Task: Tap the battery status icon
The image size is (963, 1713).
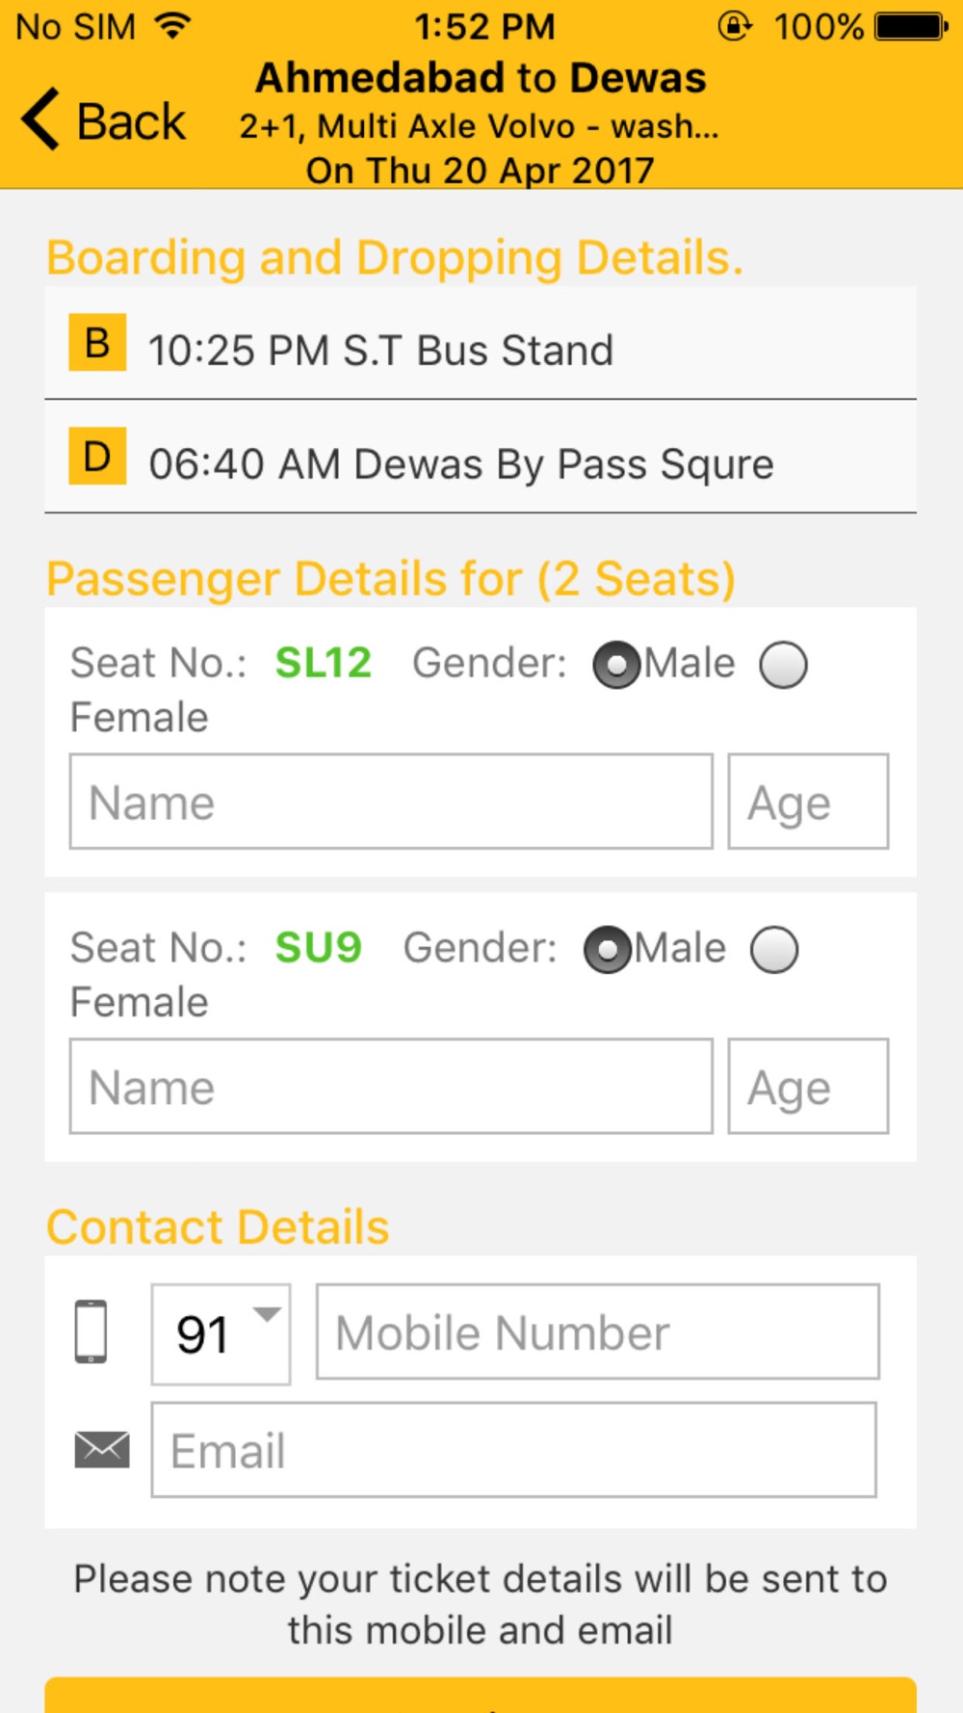Action: 911,26
